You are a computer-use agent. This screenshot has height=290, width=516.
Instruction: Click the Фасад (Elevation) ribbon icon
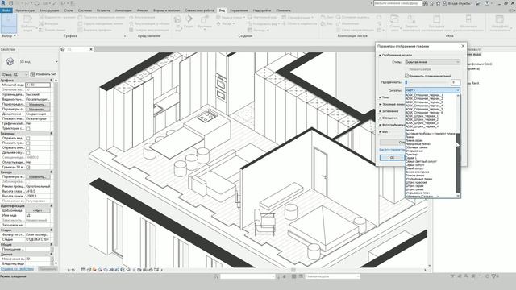pyautogui.click(x=218, y=23)
